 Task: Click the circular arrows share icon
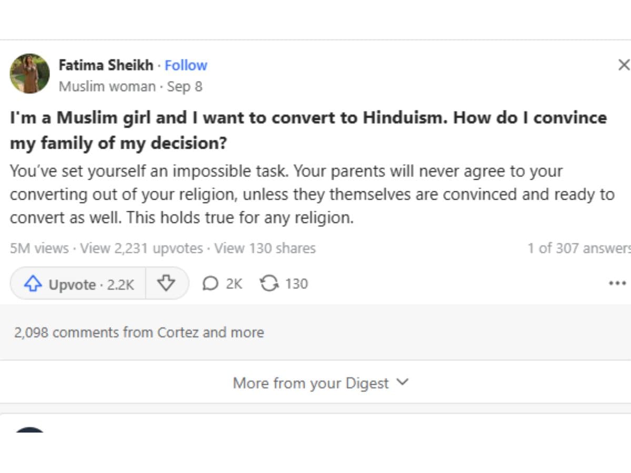(269, 284)
